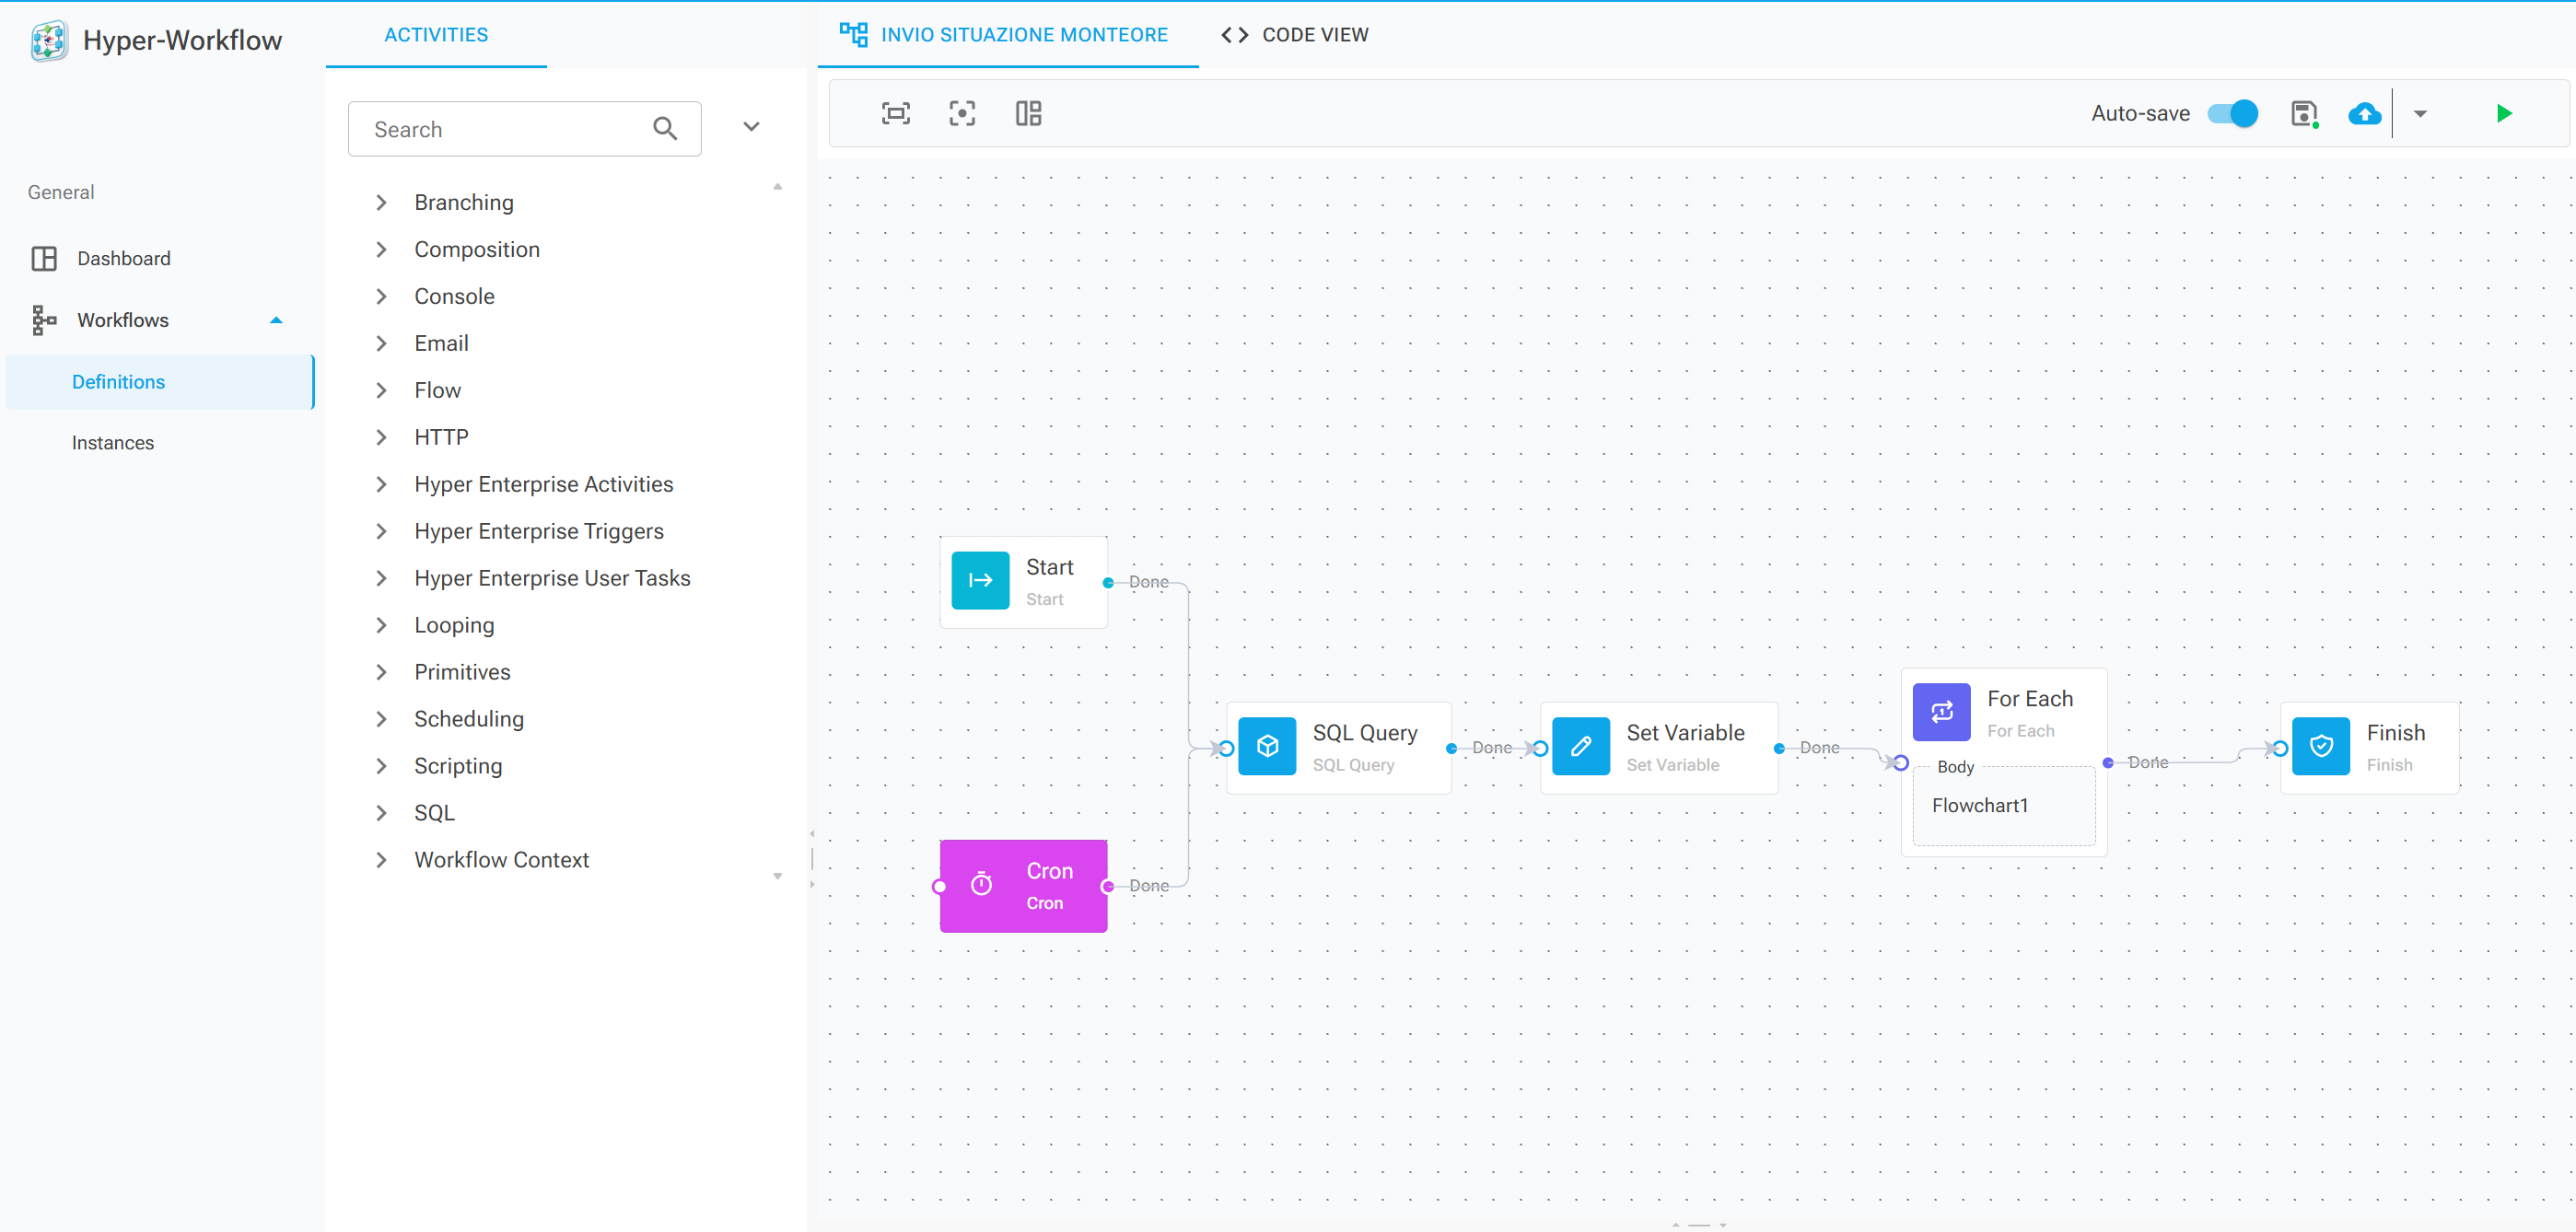
Task: Expand the Console category
Action: (381, 296)
